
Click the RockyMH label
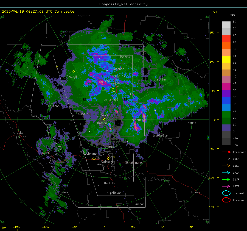(72, 77)
